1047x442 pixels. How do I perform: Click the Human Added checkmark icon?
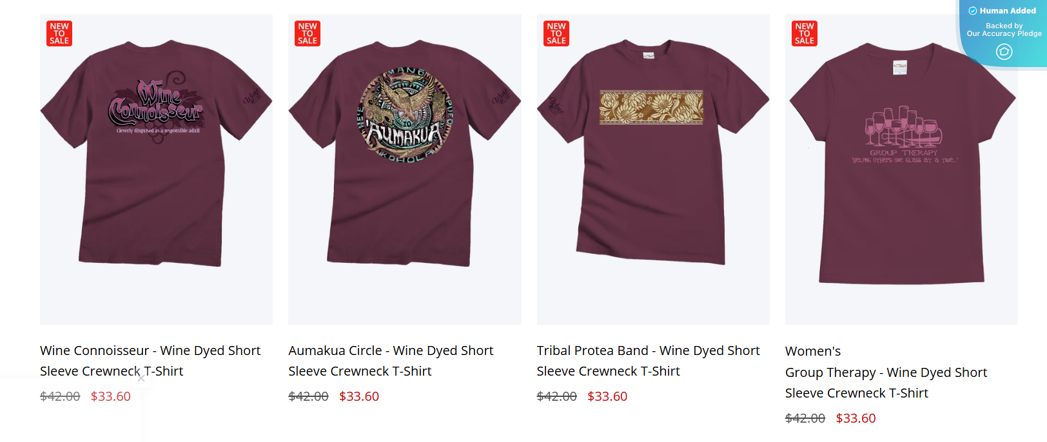973,11
